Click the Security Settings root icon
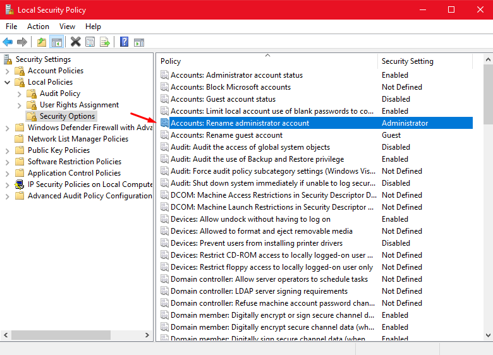The width and height of the screenshot is (493, 355). (8, 59)
